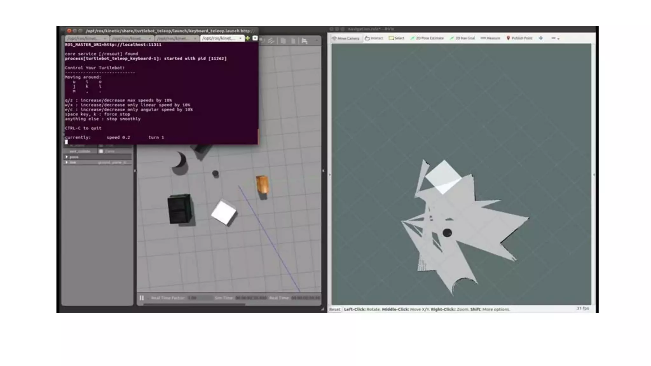The image size is (651, 366).
Task: Click the Gazebo align/snap toolbar icon
Action: click(x=304, y=41)
